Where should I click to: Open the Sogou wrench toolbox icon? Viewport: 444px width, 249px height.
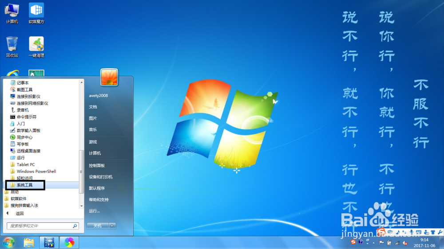[x=440, y=232]
